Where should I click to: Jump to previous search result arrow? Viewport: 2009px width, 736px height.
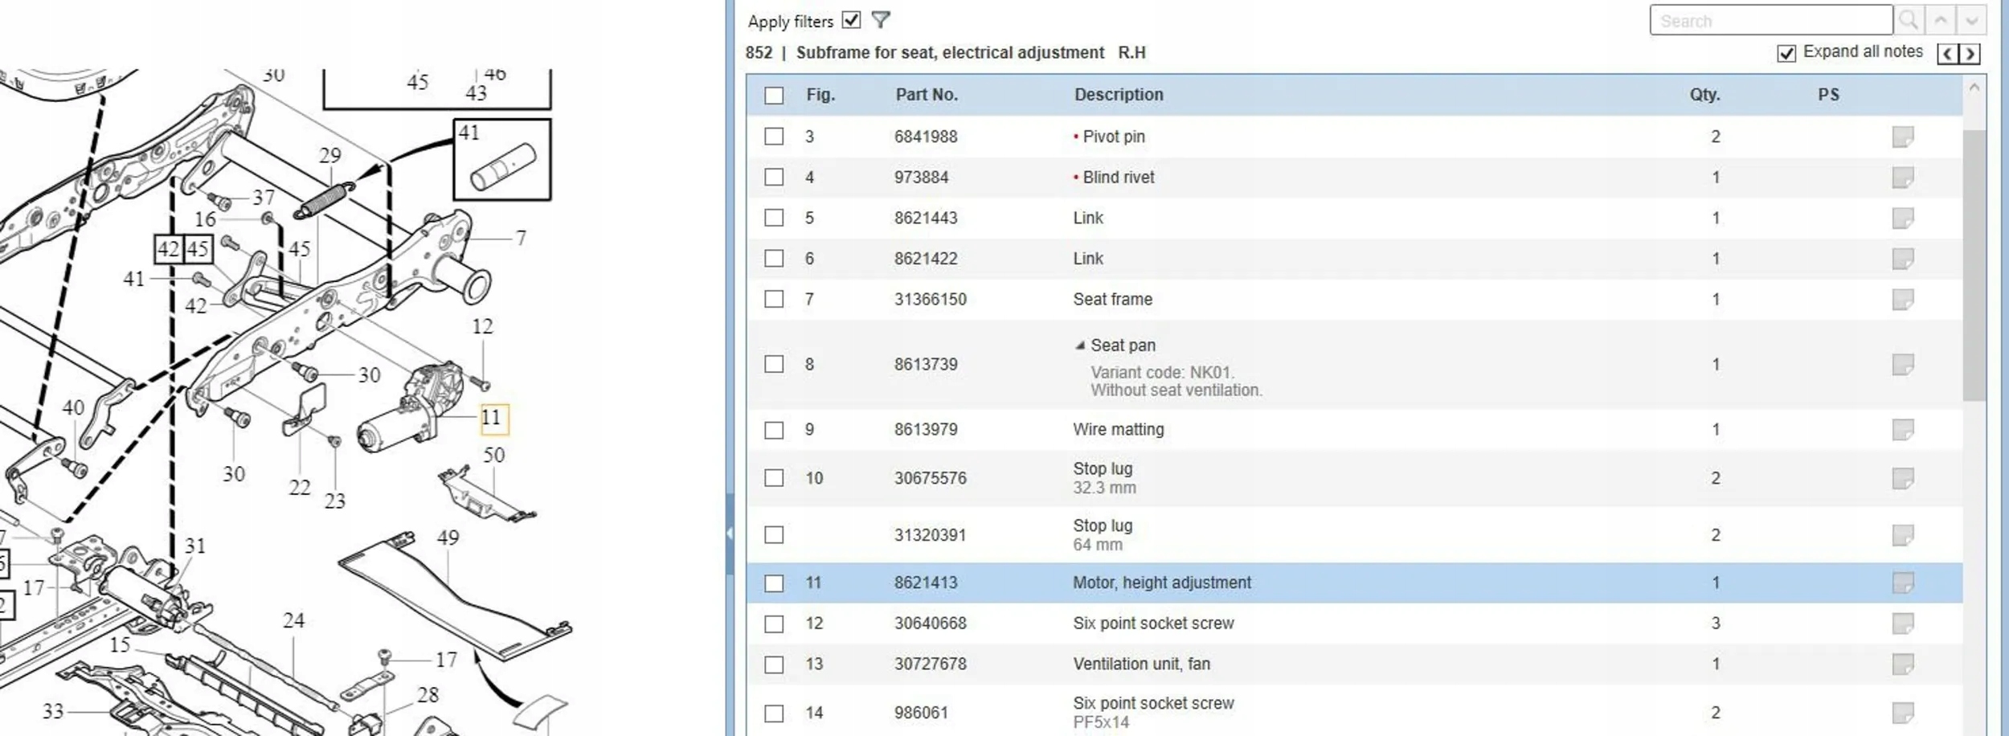pos(1941,21)
